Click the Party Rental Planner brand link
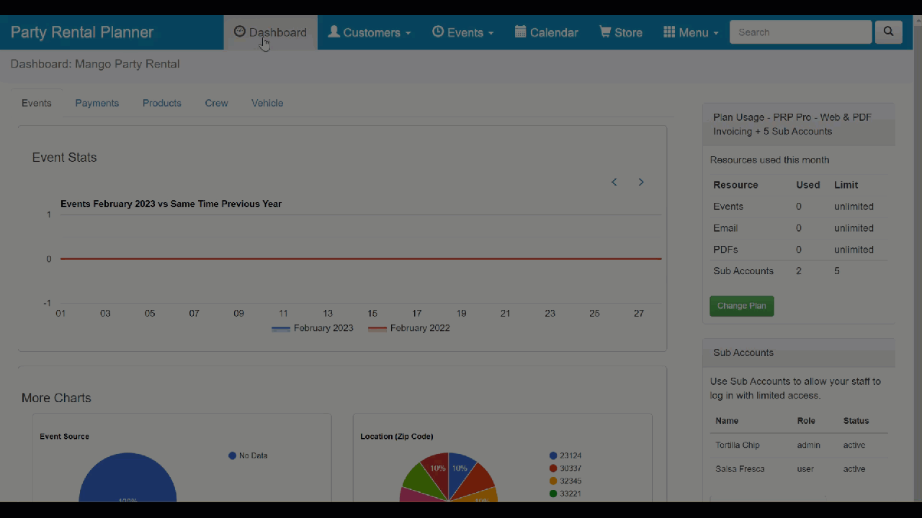This screenshot has width=922, height=518. coord(82,32)
